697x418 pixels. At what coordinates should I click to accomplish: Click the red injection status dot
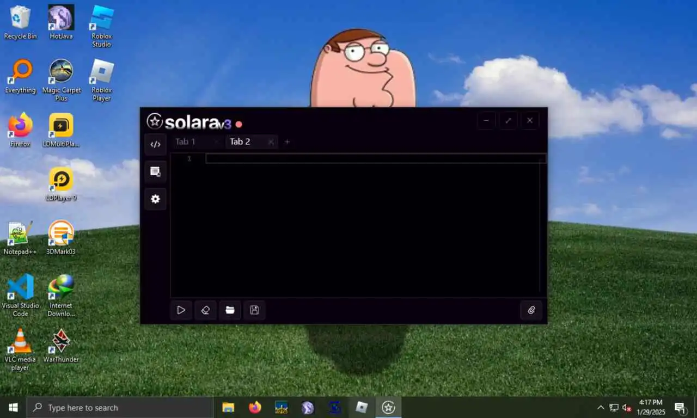pyautogui.click(x=239, y=124)
